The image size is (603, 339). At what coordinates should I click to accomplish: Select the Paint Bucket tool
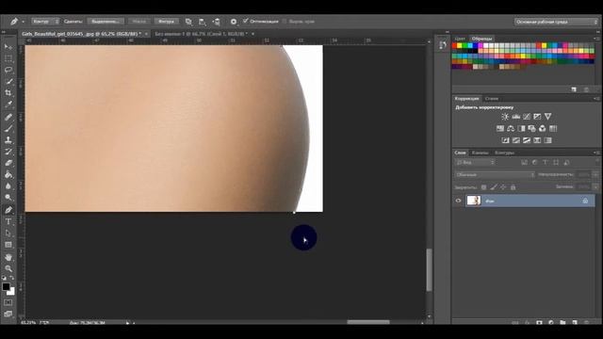tap(8, 175)
